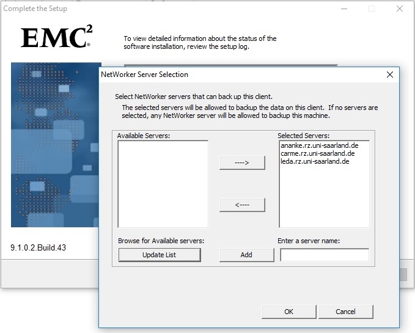Minimize the Complete the Setup window
415x333 pixels.
pos(344,9)
